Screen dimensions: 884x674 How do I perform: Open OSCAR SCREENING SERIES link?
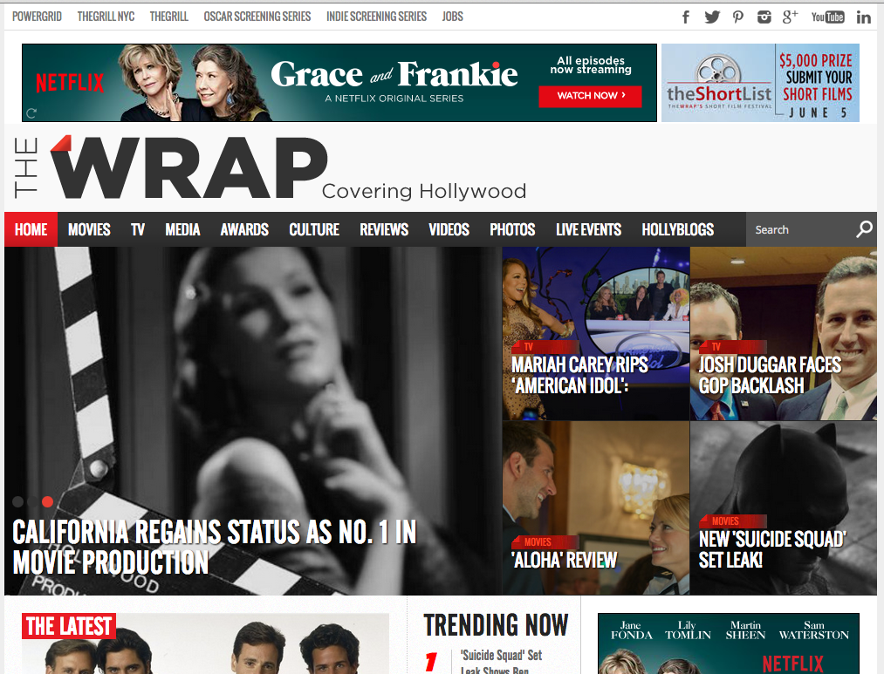[257, 17]
